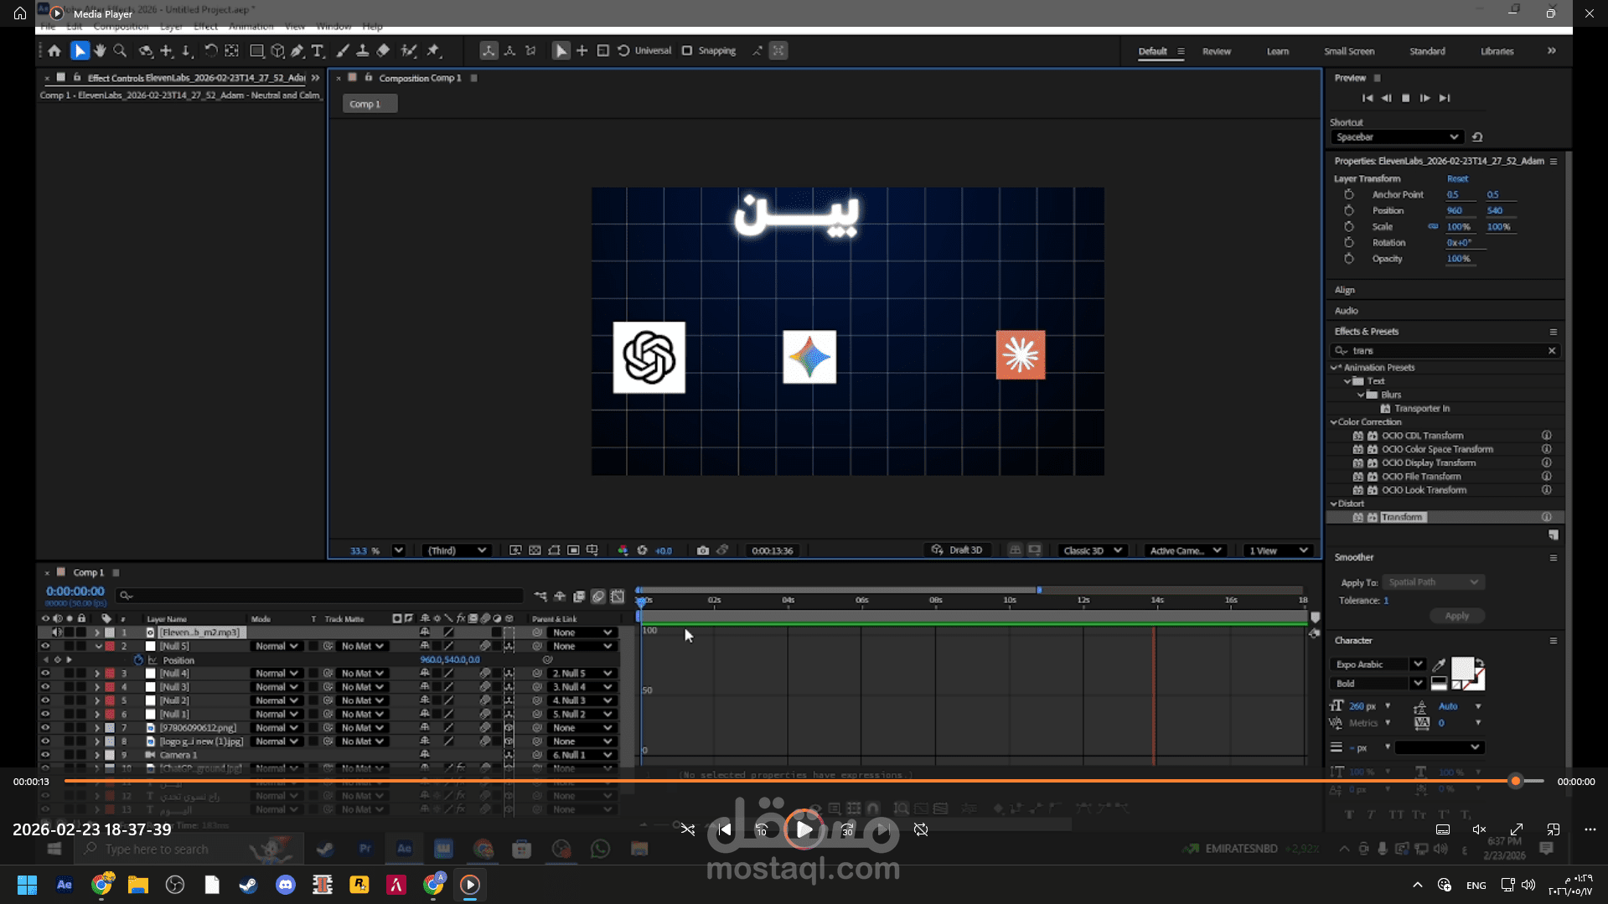Select the Rotation tool
This screenshot has width=1608, height=904.
[x=210, y=51]
